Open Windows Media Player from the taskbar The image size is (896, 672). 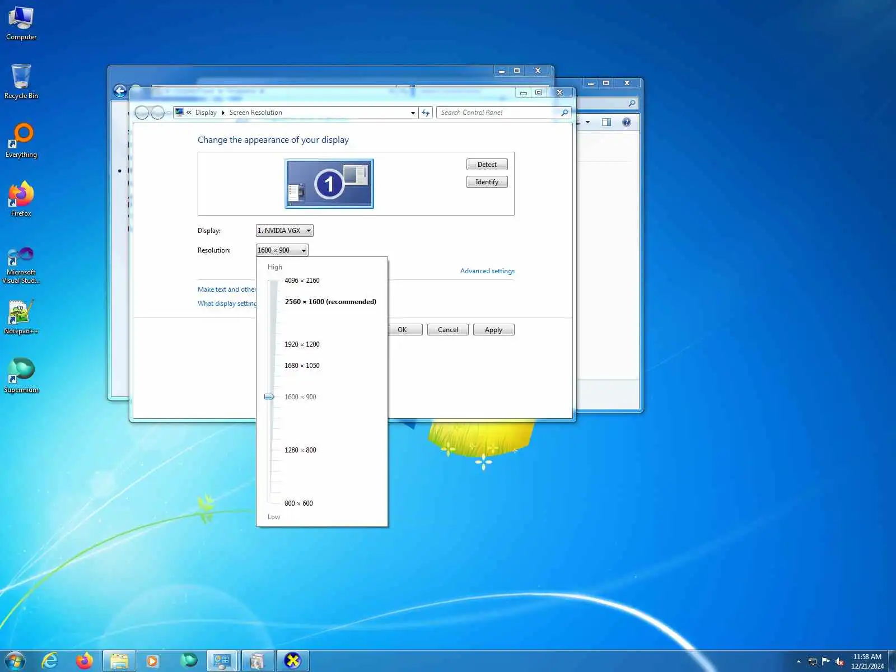152,661
